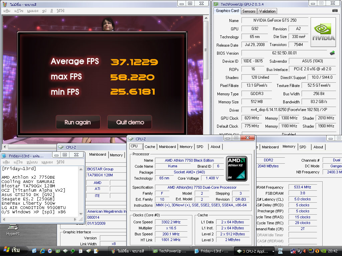The image size is (342, 256).
Task: Select the Memory tab in front CPU-Z
Action: (x=186, y=147)
